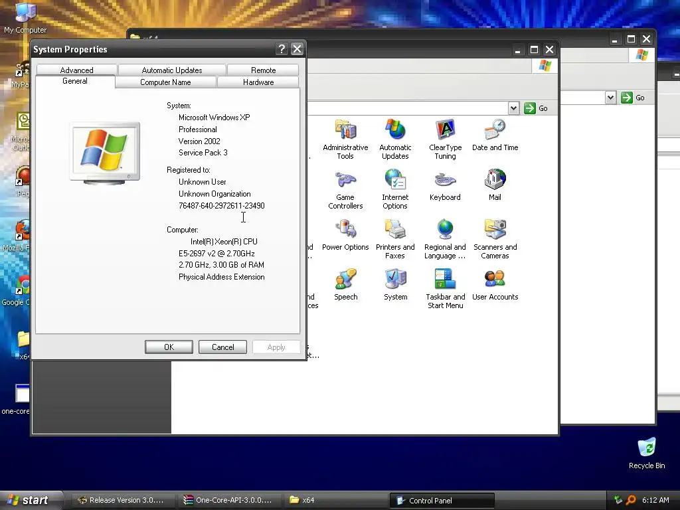Select the My Computer desktop icon
The image size is (680, 510).
click(x=25, y=18)
